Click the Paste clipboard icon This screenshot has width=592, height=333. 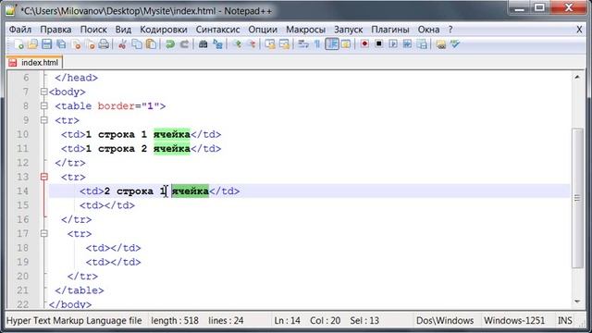point(151,44)
